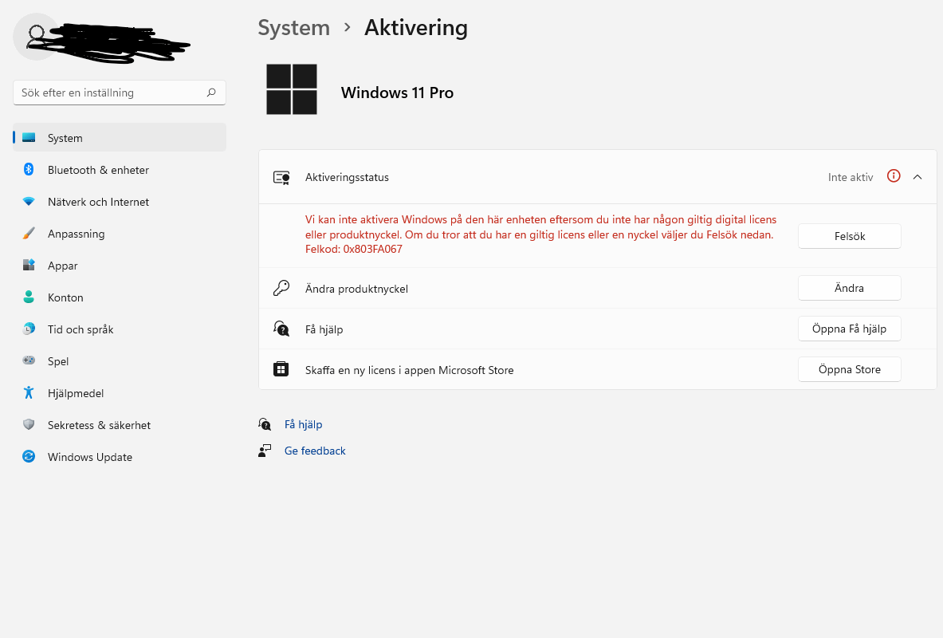The width and height of the screenshot is (943, 638).
Task: Click the search magnifier icon
Action: pyautogui.click(x=211, y=93)
